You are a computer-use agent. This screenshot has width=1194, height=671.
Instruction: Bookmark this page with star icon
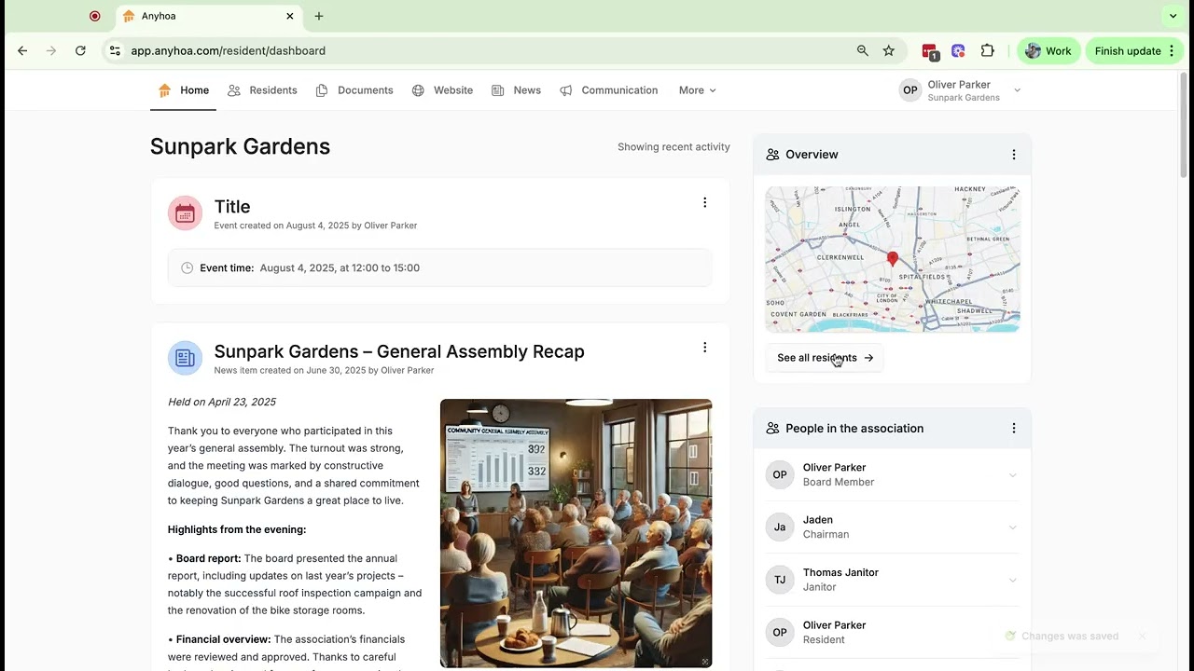coord(889,51)
